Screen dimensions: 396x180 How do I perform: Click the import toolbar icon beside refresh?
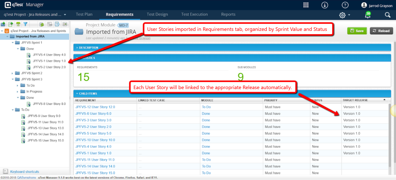(x=50, y=24)
